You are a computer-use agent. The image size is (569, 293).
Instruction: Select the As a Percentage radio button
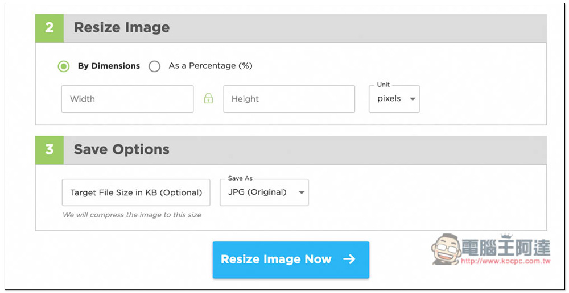point(154,66)
